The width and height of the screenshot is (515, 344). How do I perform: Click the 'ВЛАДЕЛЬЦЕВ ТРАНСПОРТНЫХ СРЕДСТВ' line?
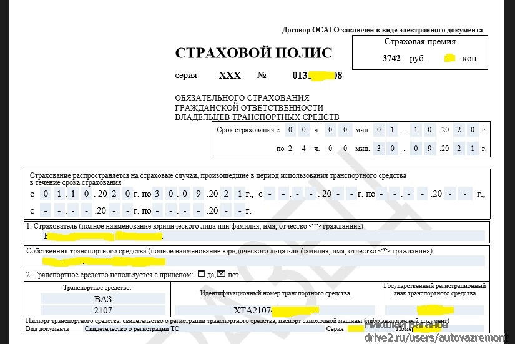click(257, 117)
